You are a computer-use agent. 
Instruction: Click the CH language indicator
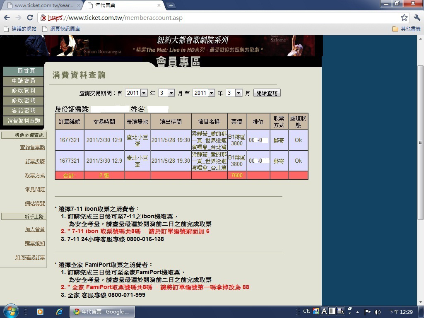[306, 311]
